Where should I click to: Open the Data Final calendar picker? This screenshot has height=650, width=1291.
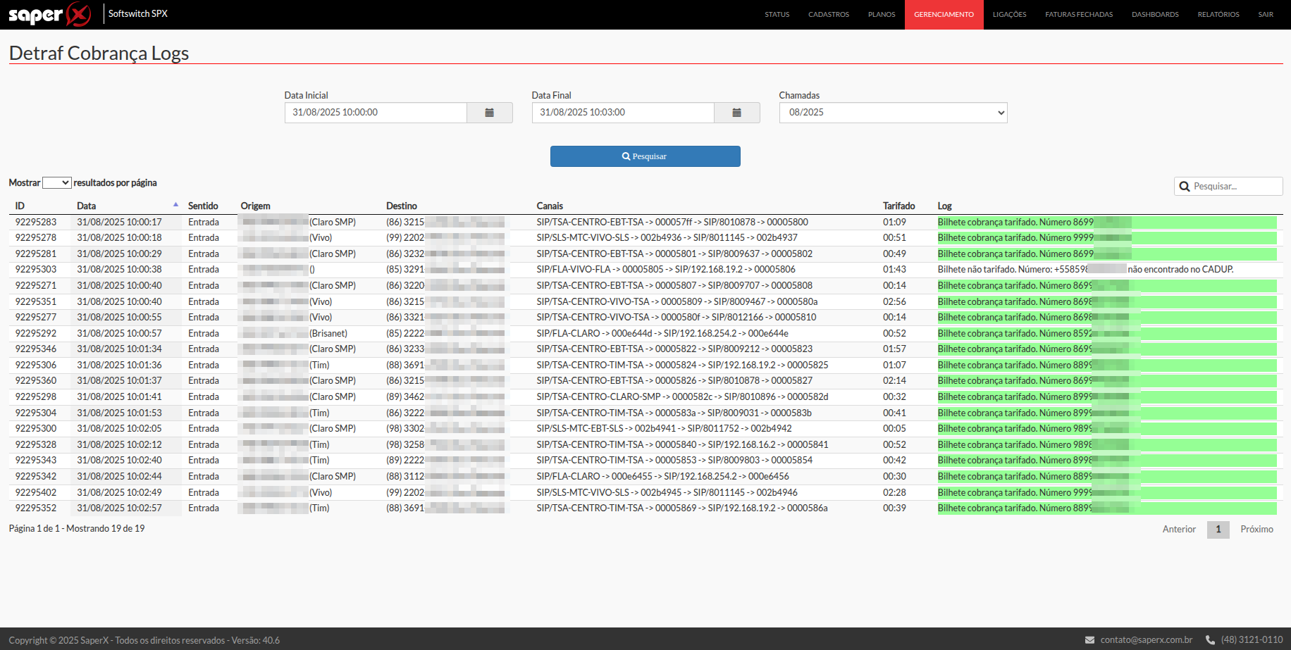736,113
